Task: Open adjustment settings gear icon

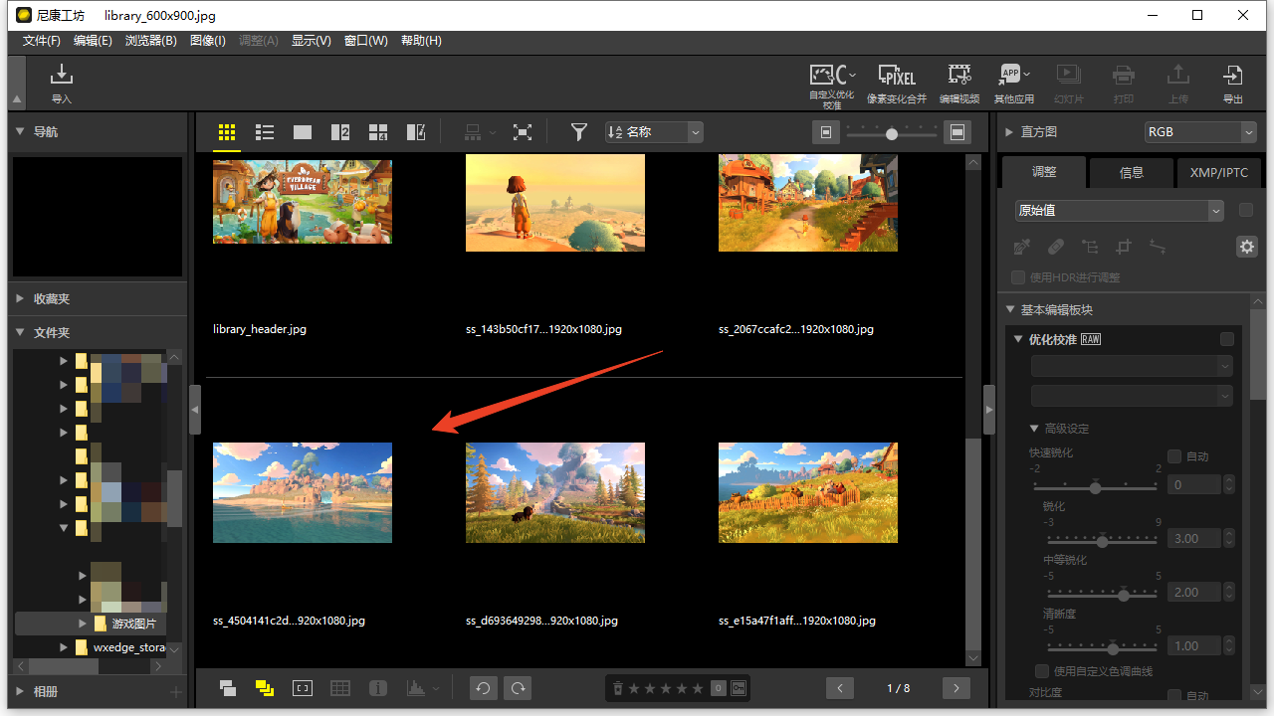Action: pos(1246,247)
